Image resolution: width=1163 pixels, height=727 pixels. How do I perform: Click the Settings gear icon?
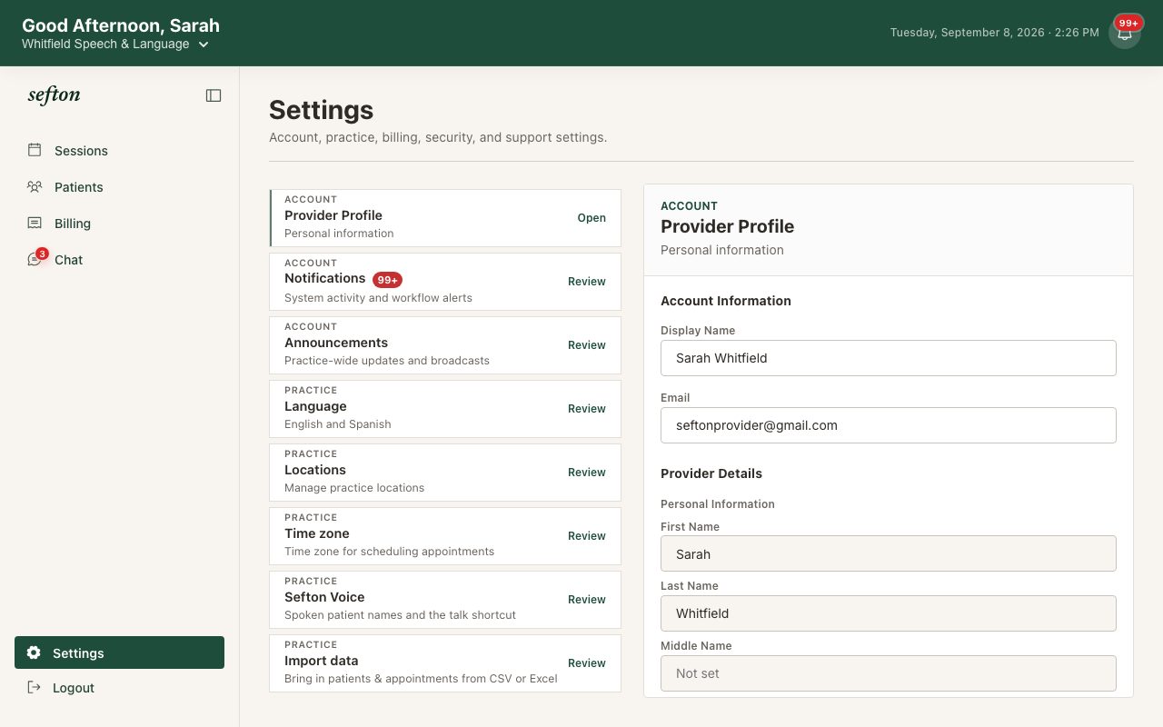point(34,652)
